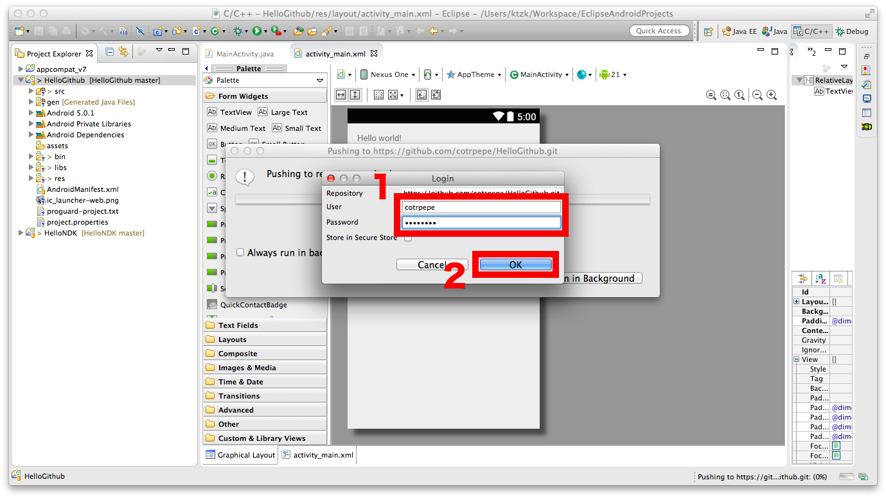Click the Open Resource searchlight icon
Image resolution: width=886 pixels, height=498 pixels.
coord(326,30)
